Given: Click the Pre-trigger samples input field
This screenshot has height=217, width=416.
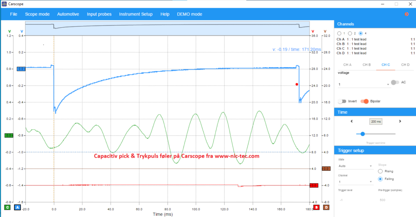Looking at the screenshot, I should click(395, 200).
